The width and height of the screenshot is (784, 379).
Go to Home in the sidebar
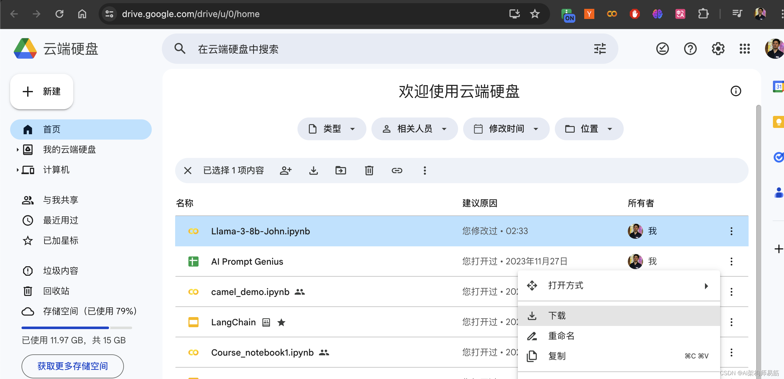coord(81,129)
